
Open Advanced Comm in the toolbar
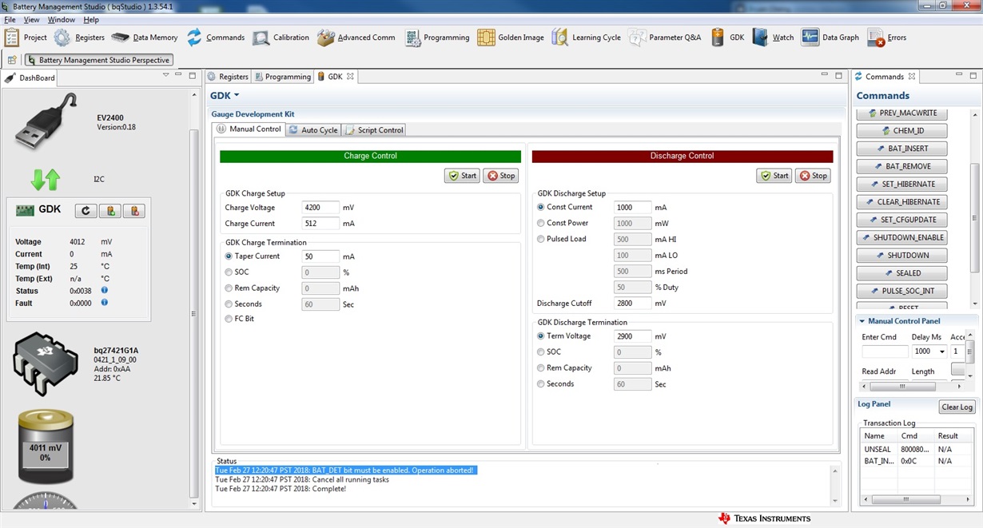click(356, 38)
